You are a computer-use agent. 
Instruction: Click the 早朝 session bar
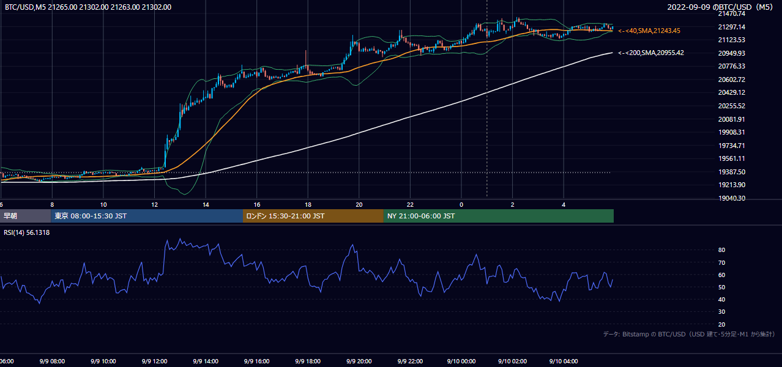click(25, 216)
